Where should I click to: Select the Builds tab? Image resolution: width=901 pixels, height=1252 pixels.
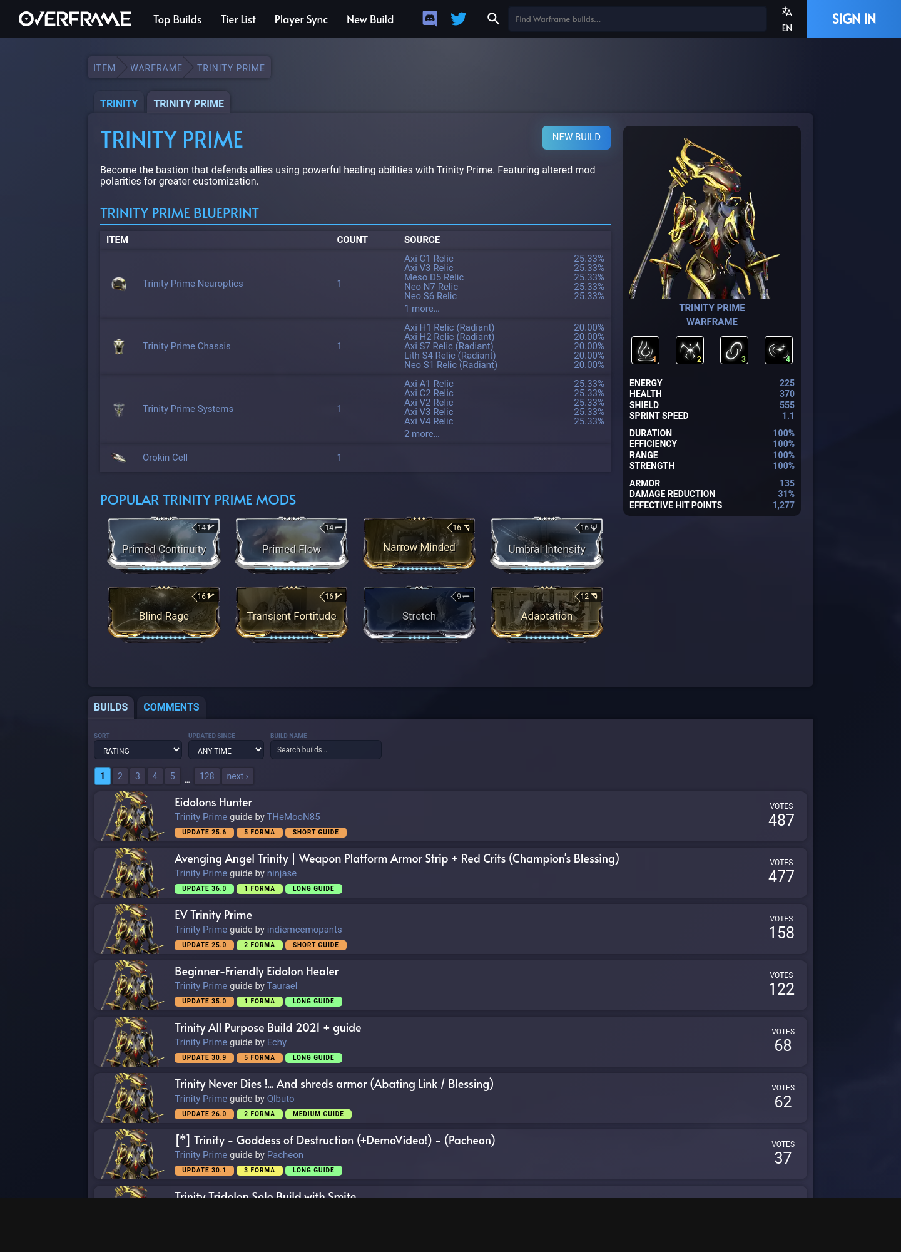point(111,707)
